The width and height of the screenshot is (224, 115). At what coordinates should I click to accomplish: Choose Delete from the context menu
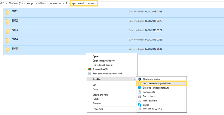(x=96, y=99)
